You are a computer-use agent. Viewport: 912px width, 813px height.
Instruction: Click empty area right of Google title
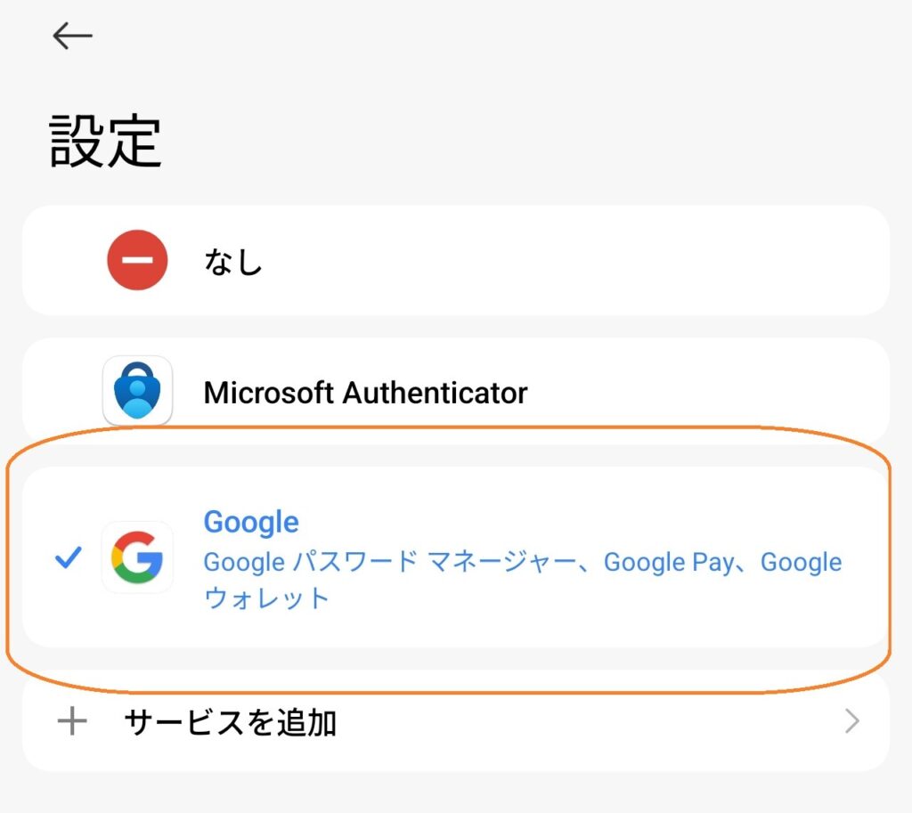click(x=579, y=522)
